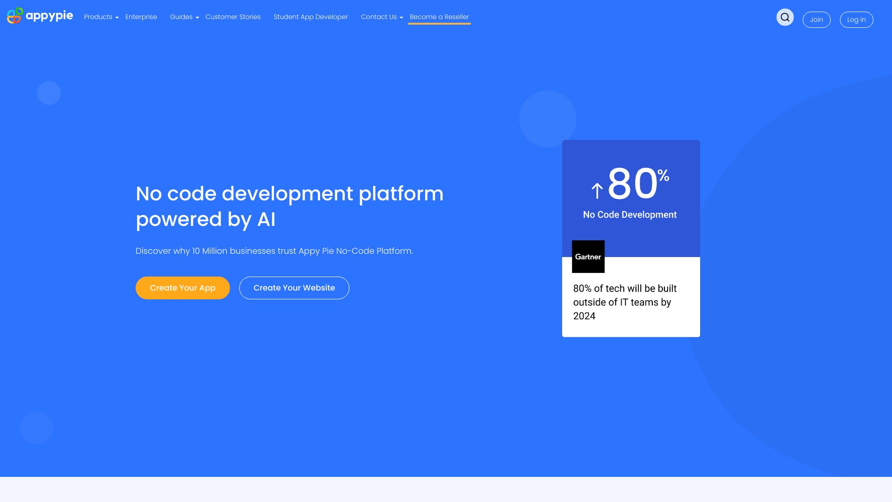This screenshot has height=502, width=892.
Task: Click the upward arrow beside 80%
Action: point(597,188)
